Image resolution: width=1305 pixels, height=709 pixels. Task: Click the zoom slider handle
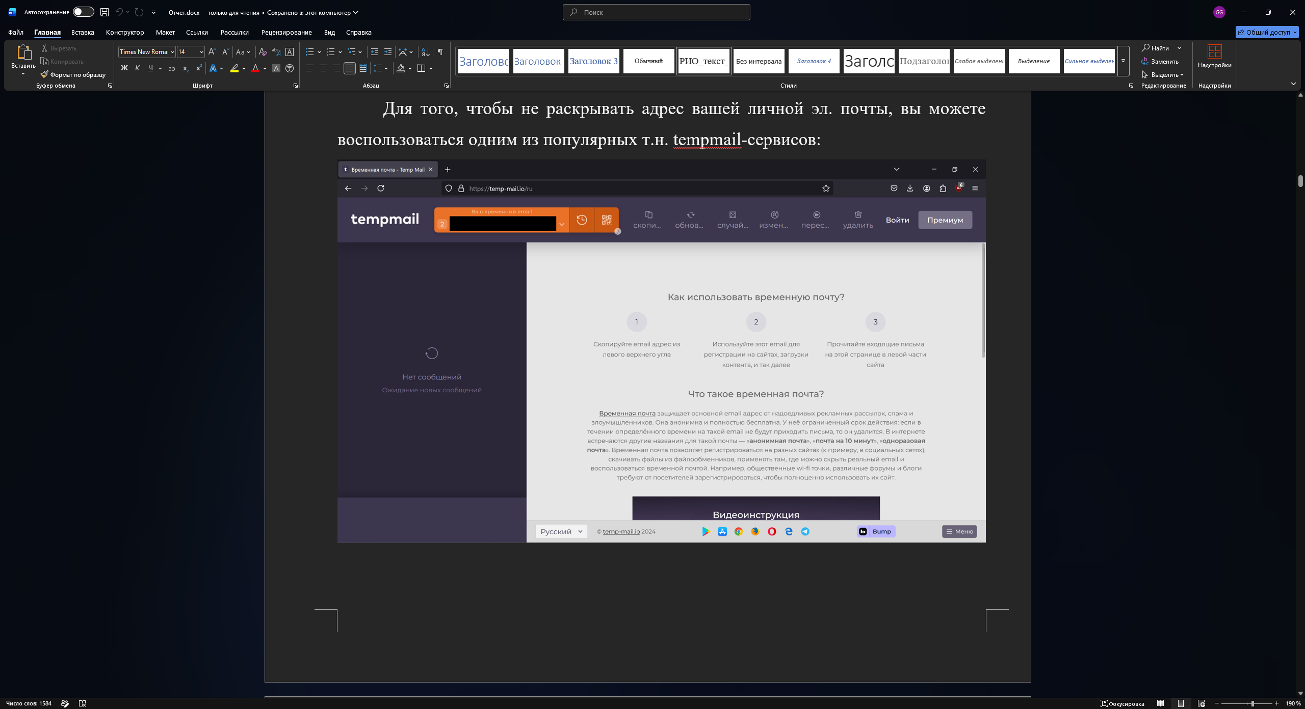click(1252, 703)
